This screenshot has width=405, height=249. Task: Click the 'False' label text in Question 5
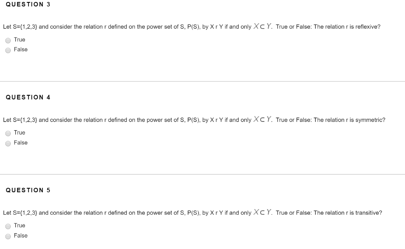coord(21,236)
